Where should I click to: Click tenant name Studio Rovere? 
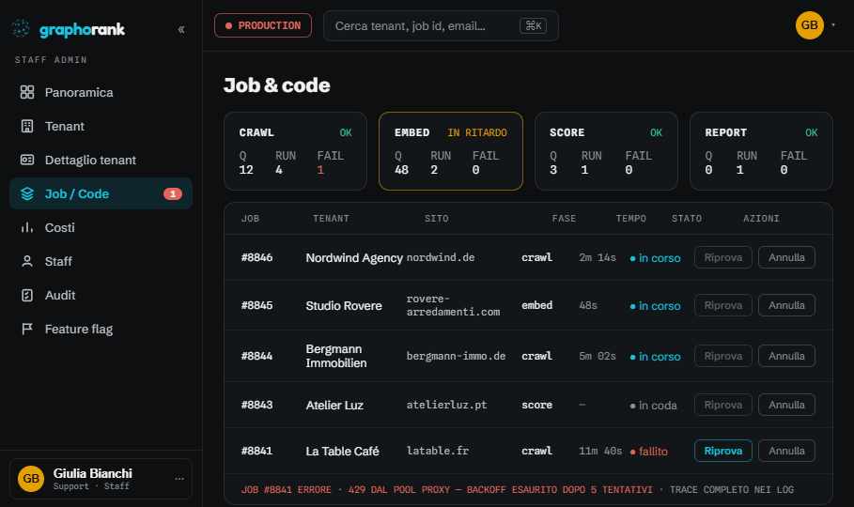point(344,306)
